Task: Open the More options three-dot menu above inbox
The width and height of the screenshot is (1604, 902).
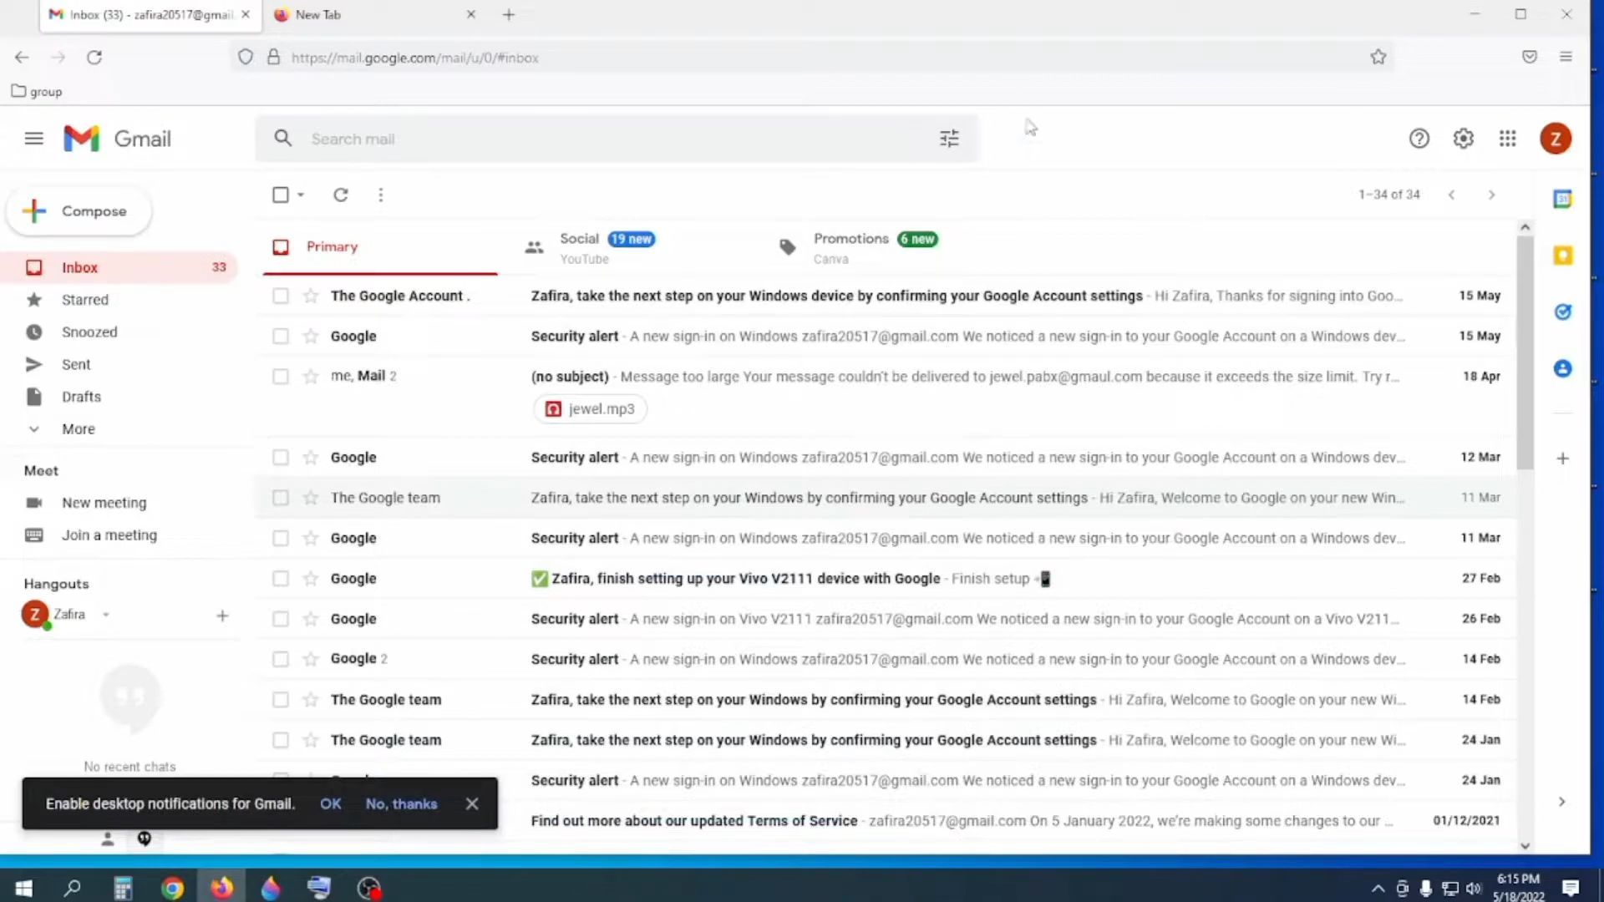Action: 381,195
